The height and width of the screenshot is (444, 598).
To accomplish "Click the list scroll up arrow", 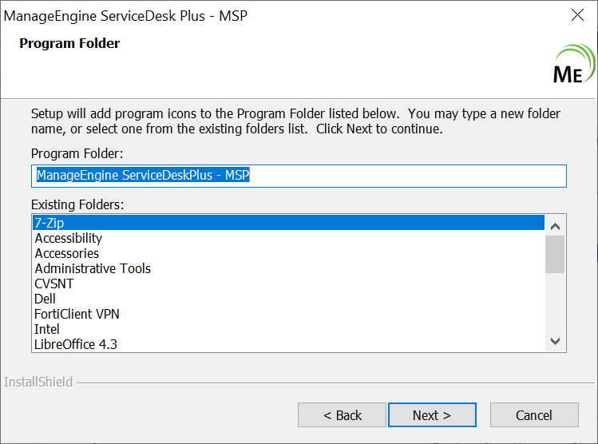I will [x=556, y=224].
